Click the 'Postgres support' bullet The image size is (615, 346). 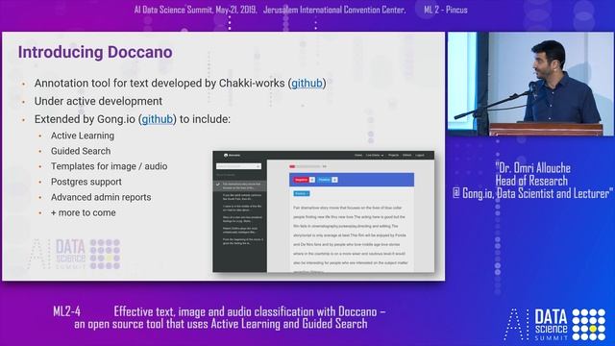point(86,182)
